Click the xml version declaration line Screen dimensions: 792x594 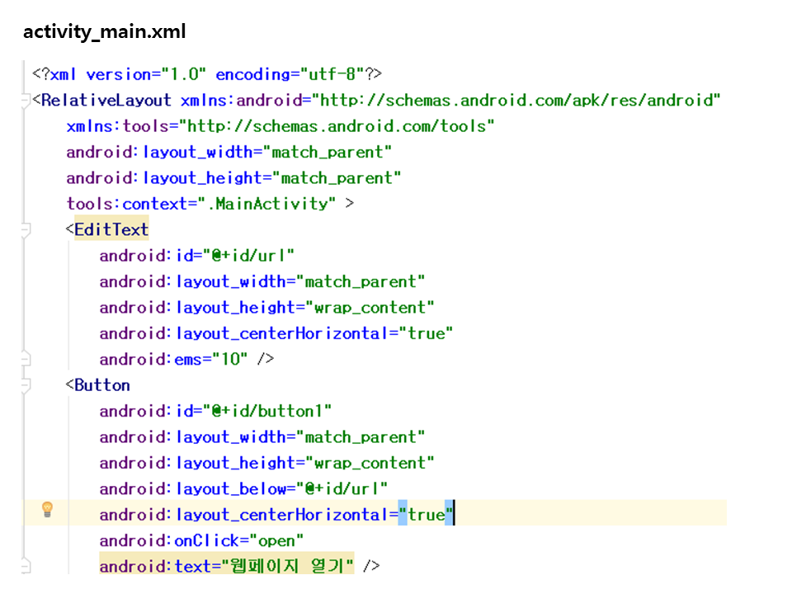tap(206, 74)
